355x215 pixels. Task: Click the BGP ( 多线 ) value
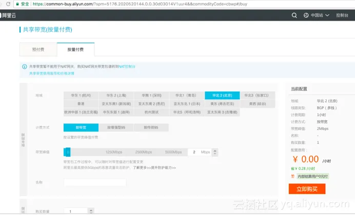pyautogui.click(x=327, y=107)
